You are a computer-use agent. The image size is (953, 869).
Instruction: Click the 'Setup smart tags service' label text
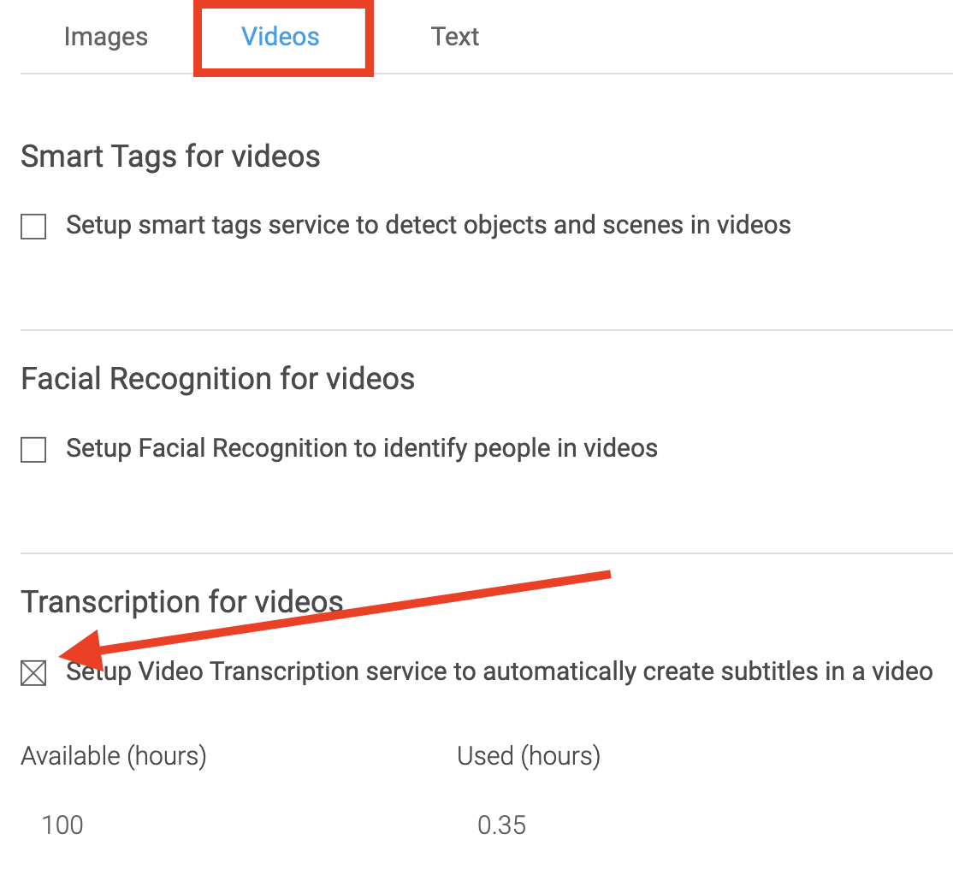coord(428,225)
